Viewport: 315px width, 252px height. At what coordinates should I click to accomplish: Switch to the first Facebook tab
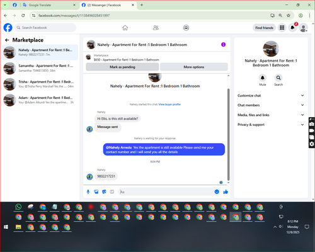pos(14,5)
